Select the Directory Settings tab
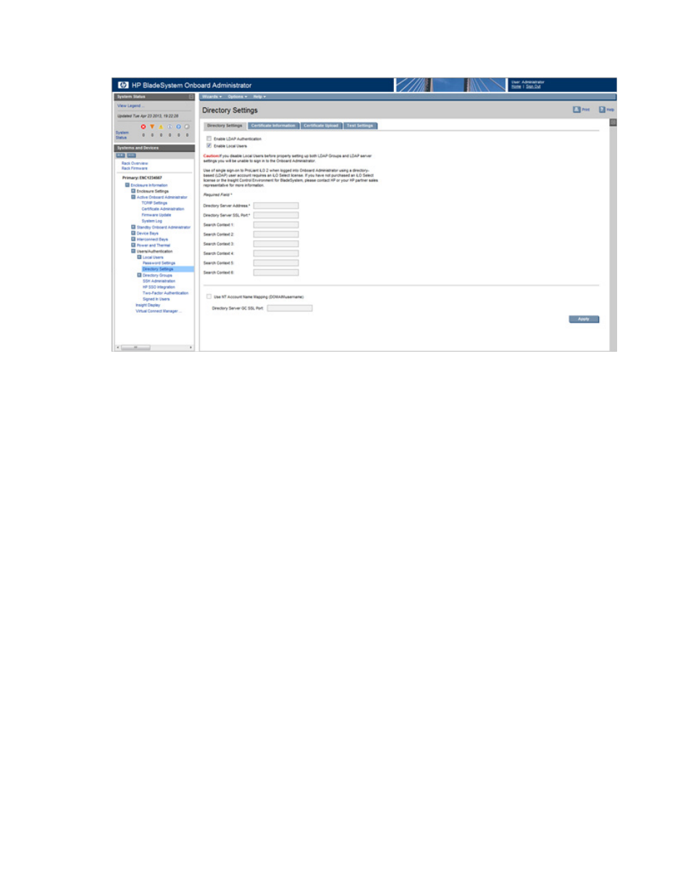 pyautogui.click(x=225, y=125)
